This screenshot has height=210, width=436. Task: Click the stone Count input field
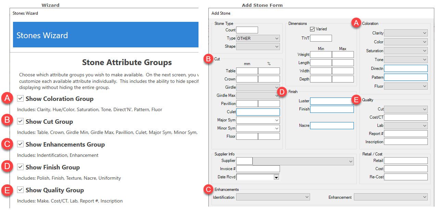click(247, 30)
